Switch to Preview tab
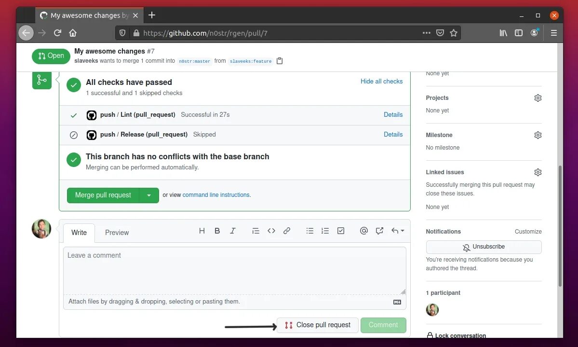This screenshot has width=578, height=347. tap(117, 233)
